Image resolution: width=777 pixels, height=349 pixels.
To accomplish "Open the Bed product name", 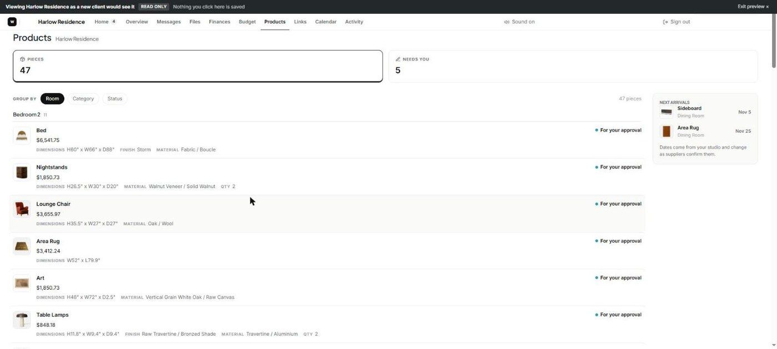I will (41, 130).
